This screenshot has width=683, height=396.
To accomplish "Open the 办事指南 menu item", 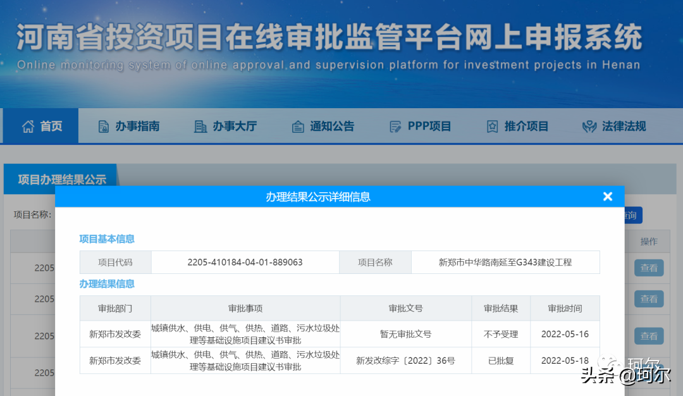I will 128,127.
